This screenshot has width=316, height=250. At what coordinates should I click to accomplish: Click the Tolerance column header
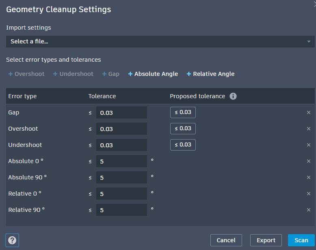click(x=102, y=96)
